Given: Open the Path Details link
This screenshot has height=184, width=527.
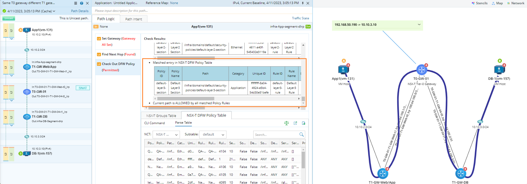Looking at the screenshot, I should click(80, 11).
